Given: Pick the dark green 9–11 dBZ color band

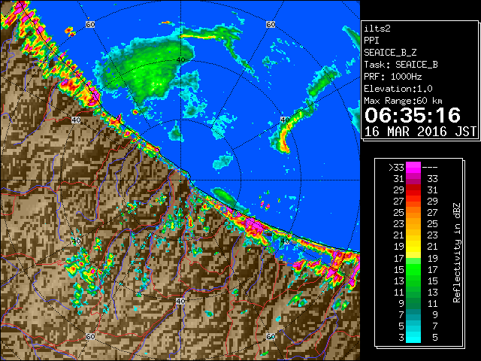Looking at the screenshot, I should 413,303.
